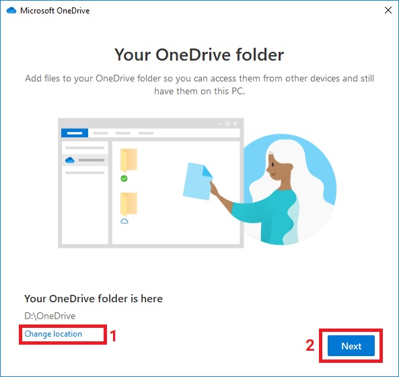Screen dimensions: 399x377
Task: Click "Your OneDrive folder is here" label
Action: 94,299
